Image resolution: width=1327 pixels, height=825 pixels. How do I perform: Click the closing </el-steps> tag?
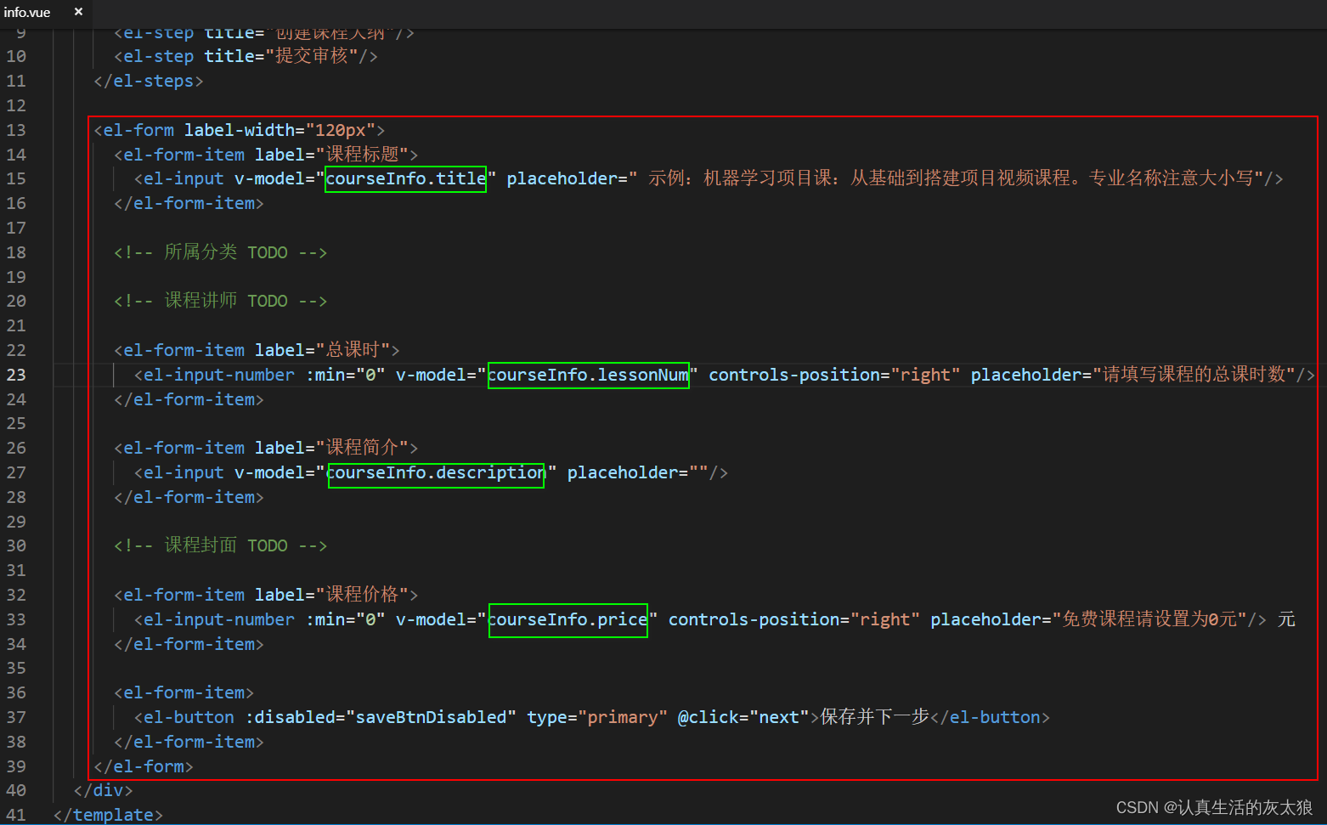click(149, 81)
